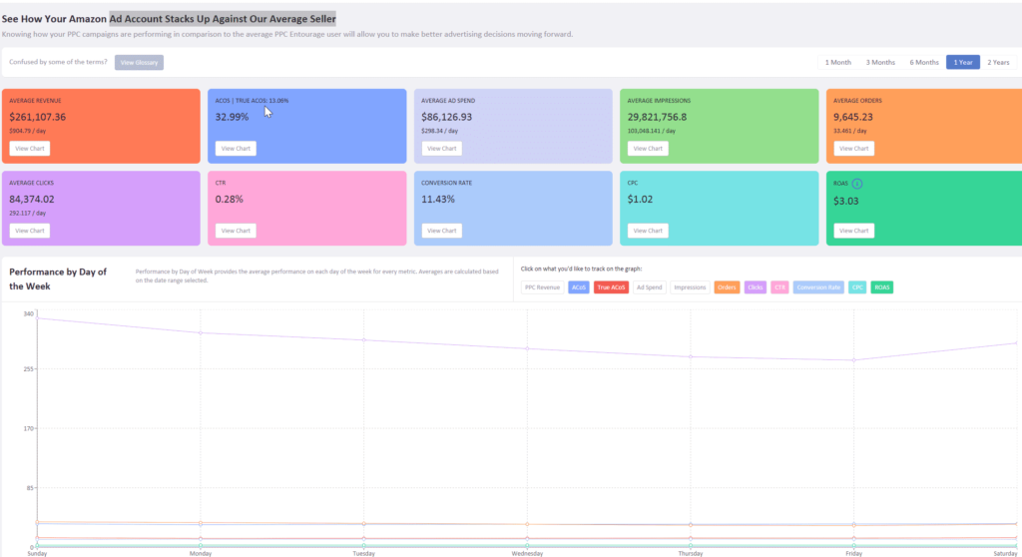This screenshot has width=1022, height=557.
Task: Switch to the 6 Months range
Action: click(923, 62)
